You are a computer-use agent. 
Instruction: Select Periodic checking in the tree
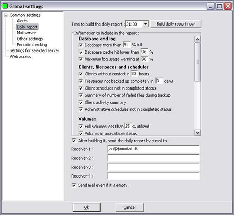[32, 45]
